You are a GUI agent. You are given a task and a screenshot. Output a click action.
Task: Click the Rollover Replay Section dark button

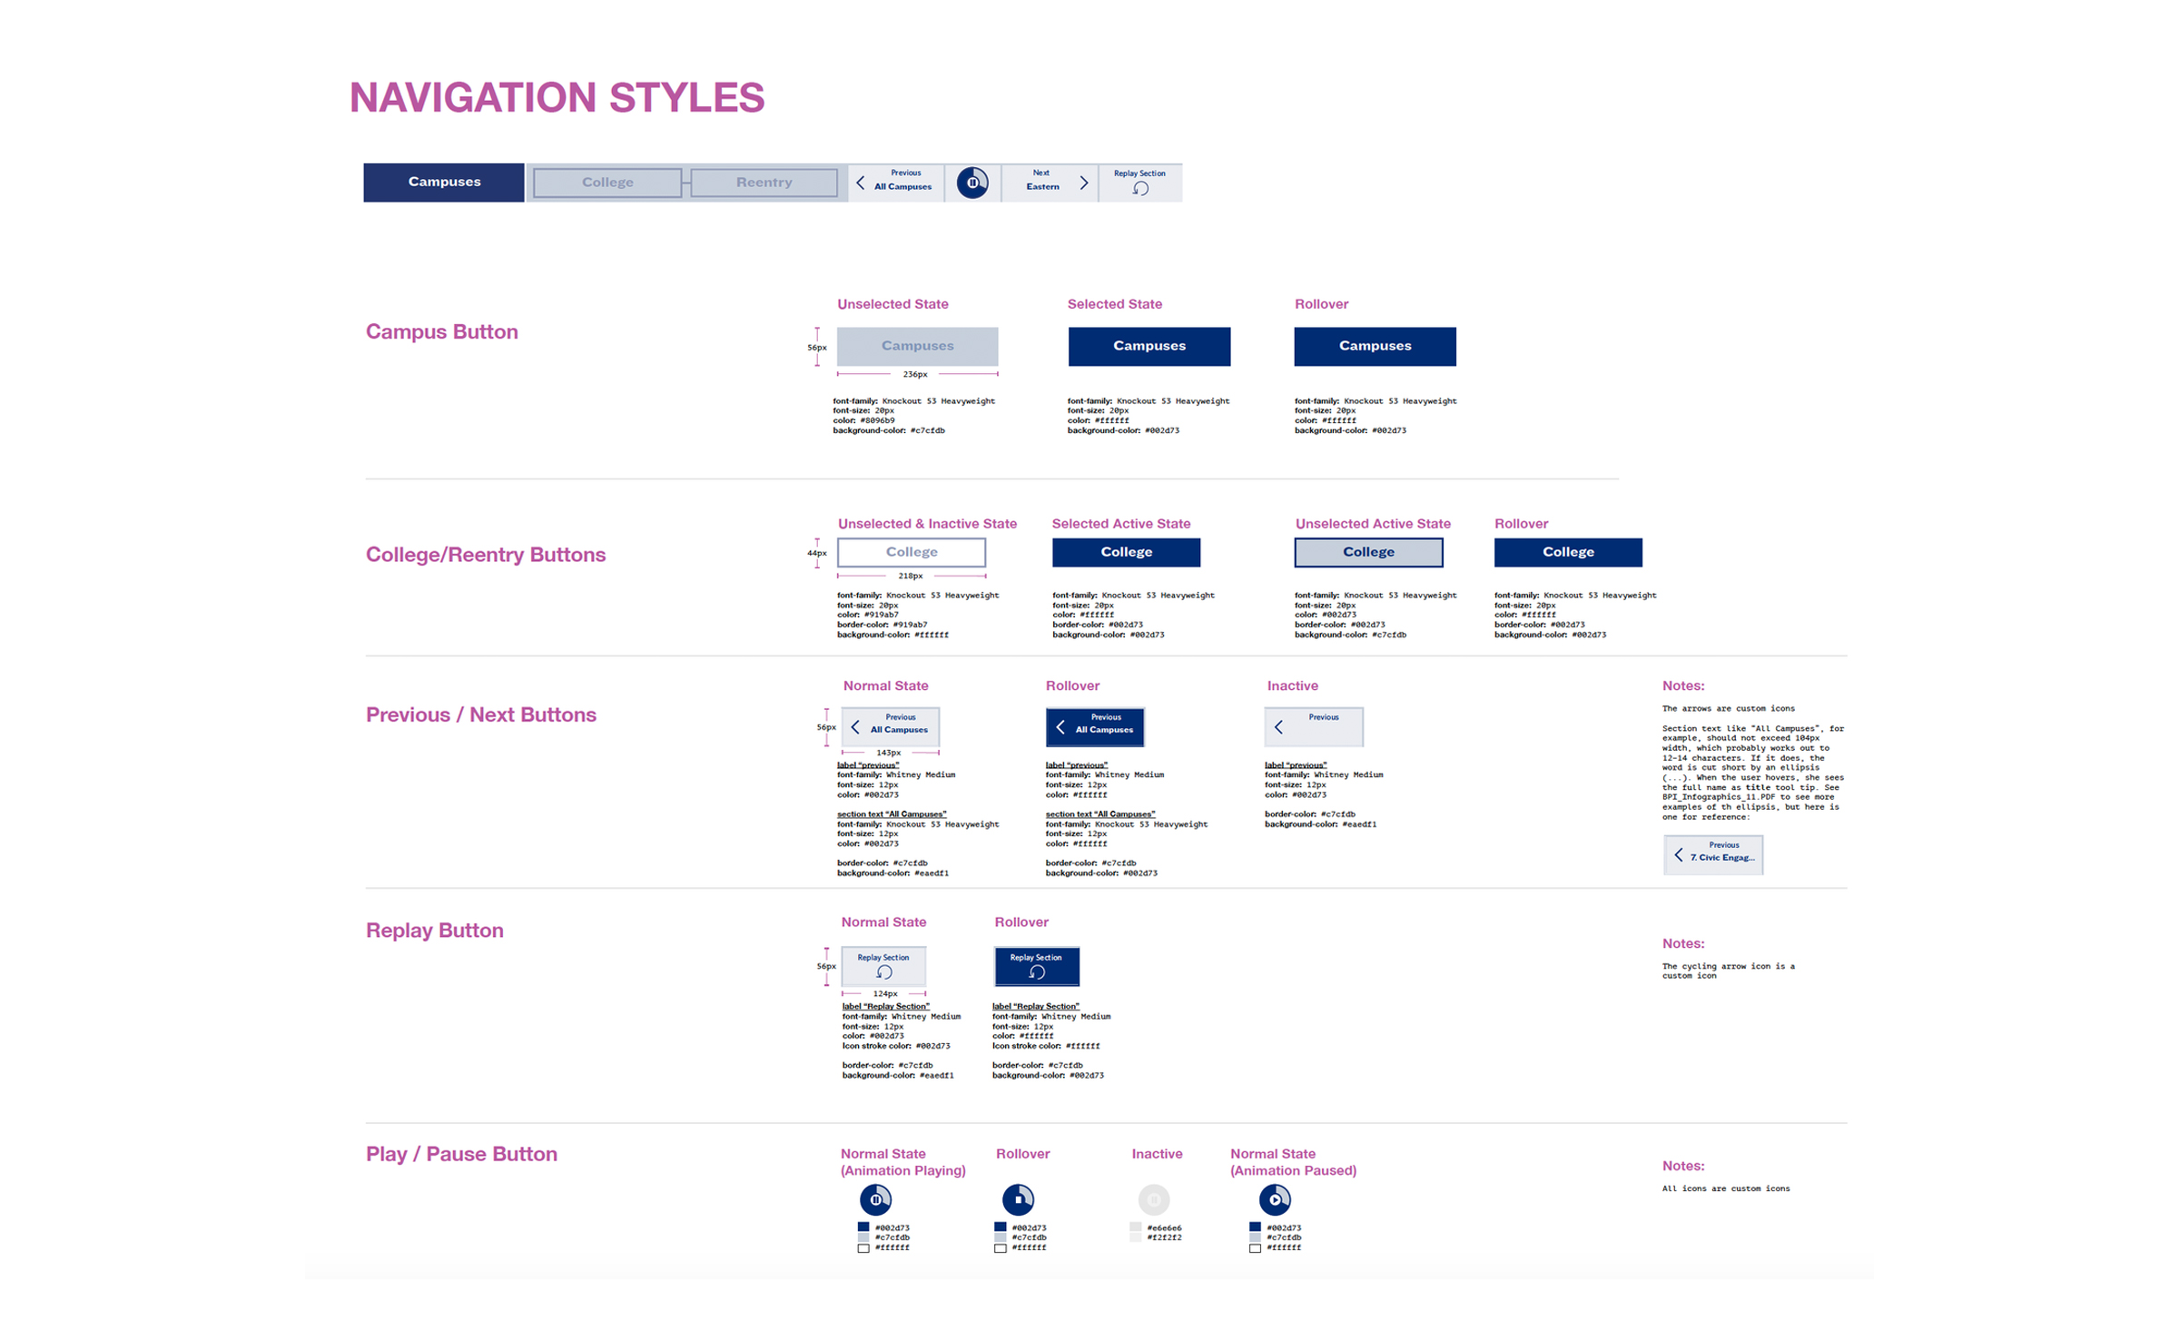click(x=1036, y=966)
